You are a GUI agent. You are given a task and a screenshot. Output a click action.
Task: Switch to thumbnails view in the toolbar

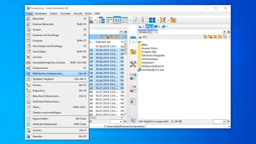pos(125,20)
